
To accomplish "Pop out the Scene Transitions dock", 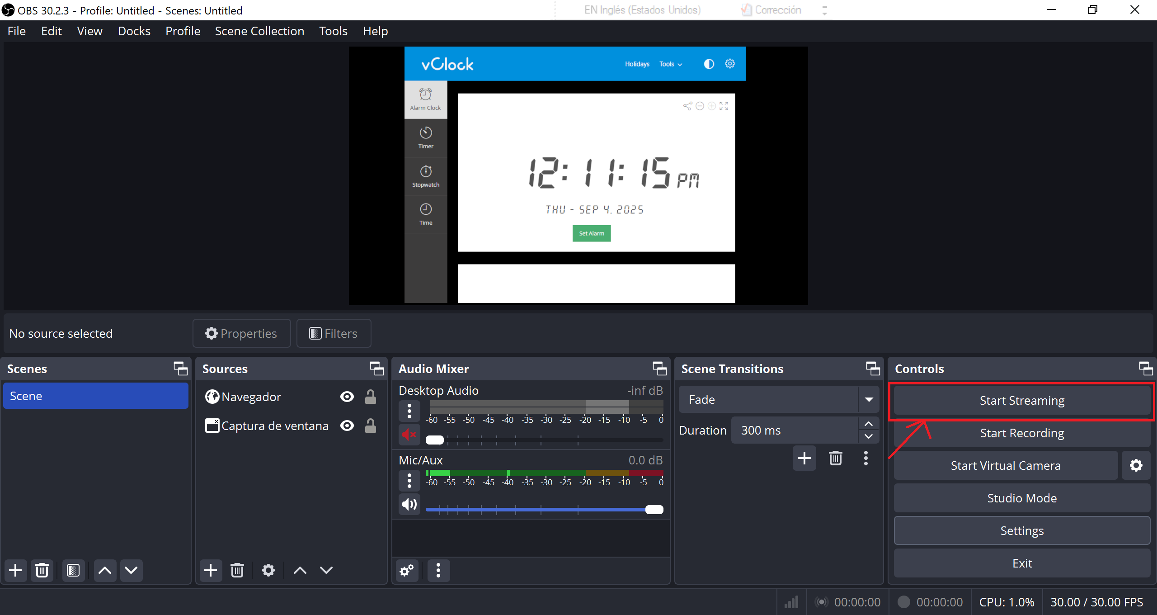I will click(873, 369).
